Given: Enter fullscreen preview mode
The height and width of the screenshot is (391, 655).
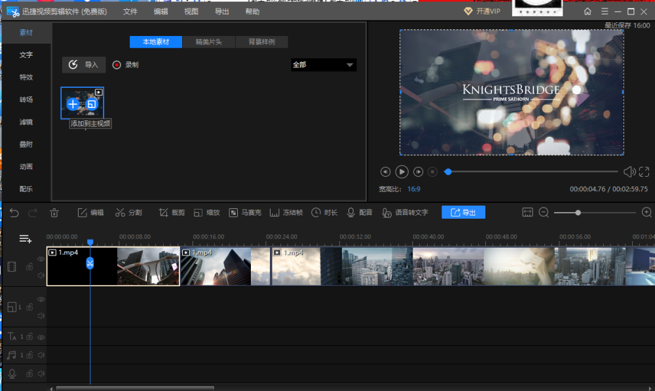Looking at the screenshot, I should click(644, 172).
